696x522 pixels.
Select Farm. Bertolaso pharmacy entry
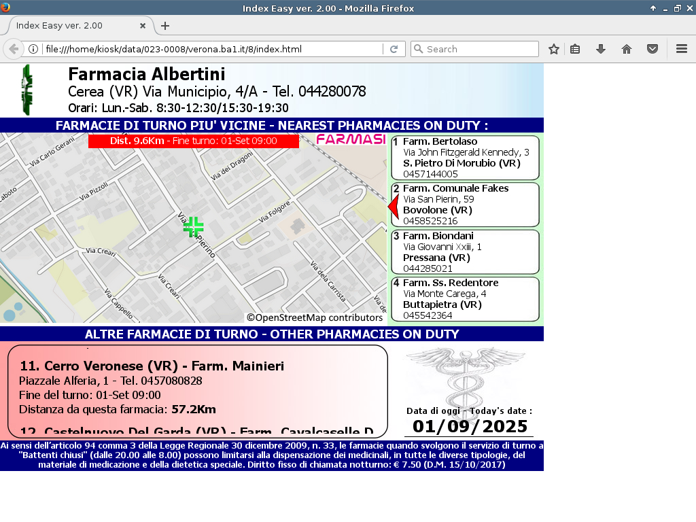click(465, 158)
